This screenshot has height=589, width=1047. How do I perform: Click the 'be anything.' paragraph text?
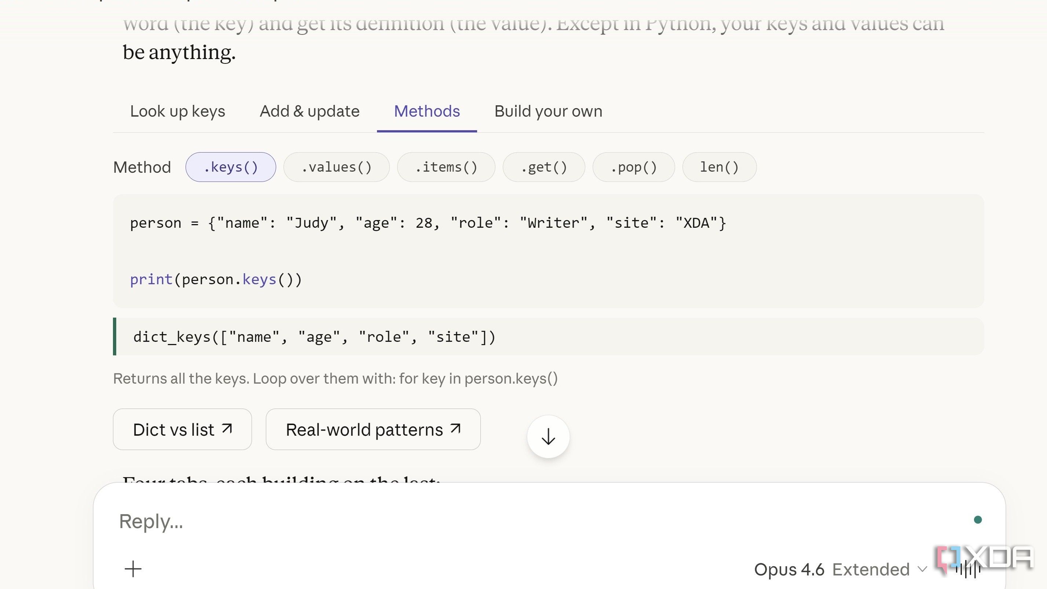[179, 53]
